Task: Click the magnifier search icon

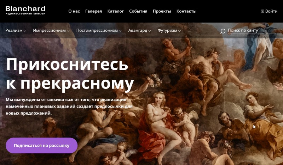Action: point(223,31)
